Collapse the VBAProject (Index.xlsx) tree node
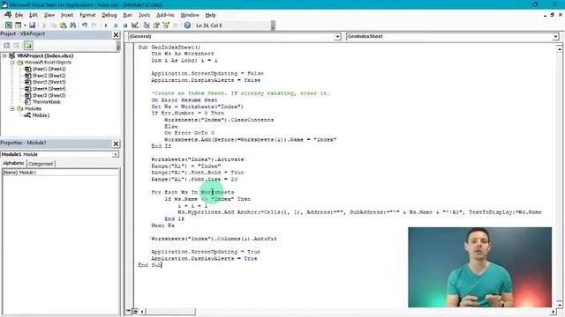Viewport: 565px width, 317px height. click(x=4, y=55)
